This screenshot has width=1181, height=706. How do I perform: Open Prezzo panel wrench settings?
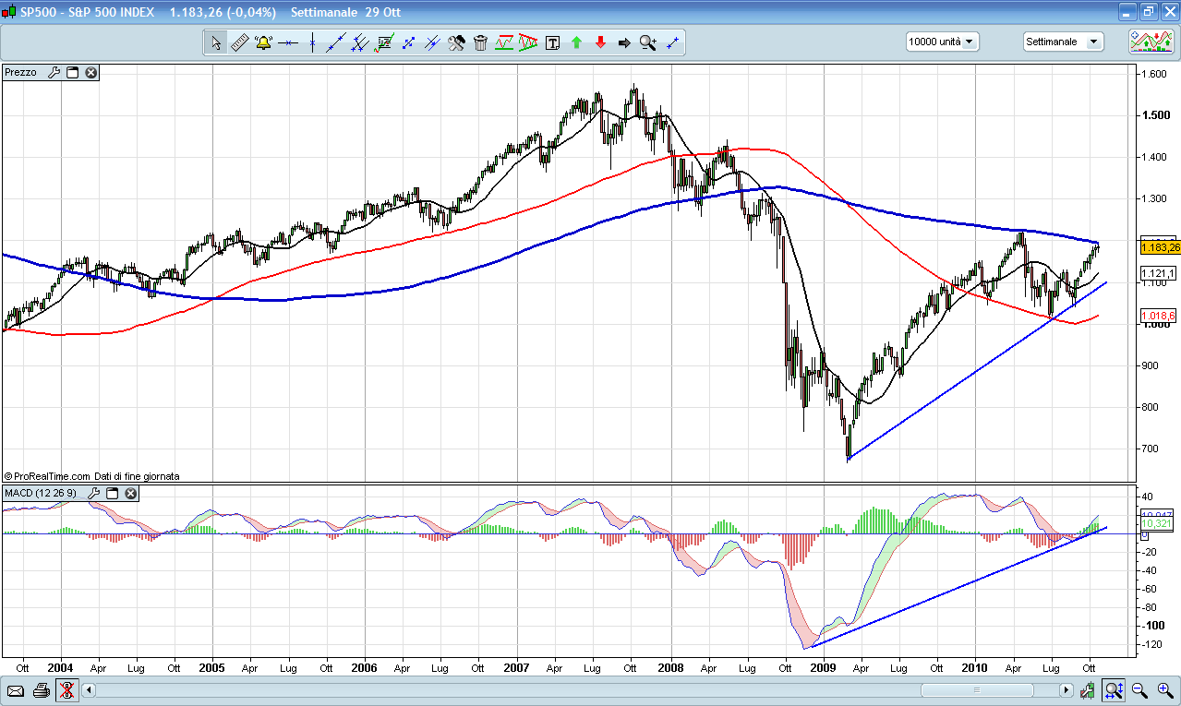[x=54, y=72]
